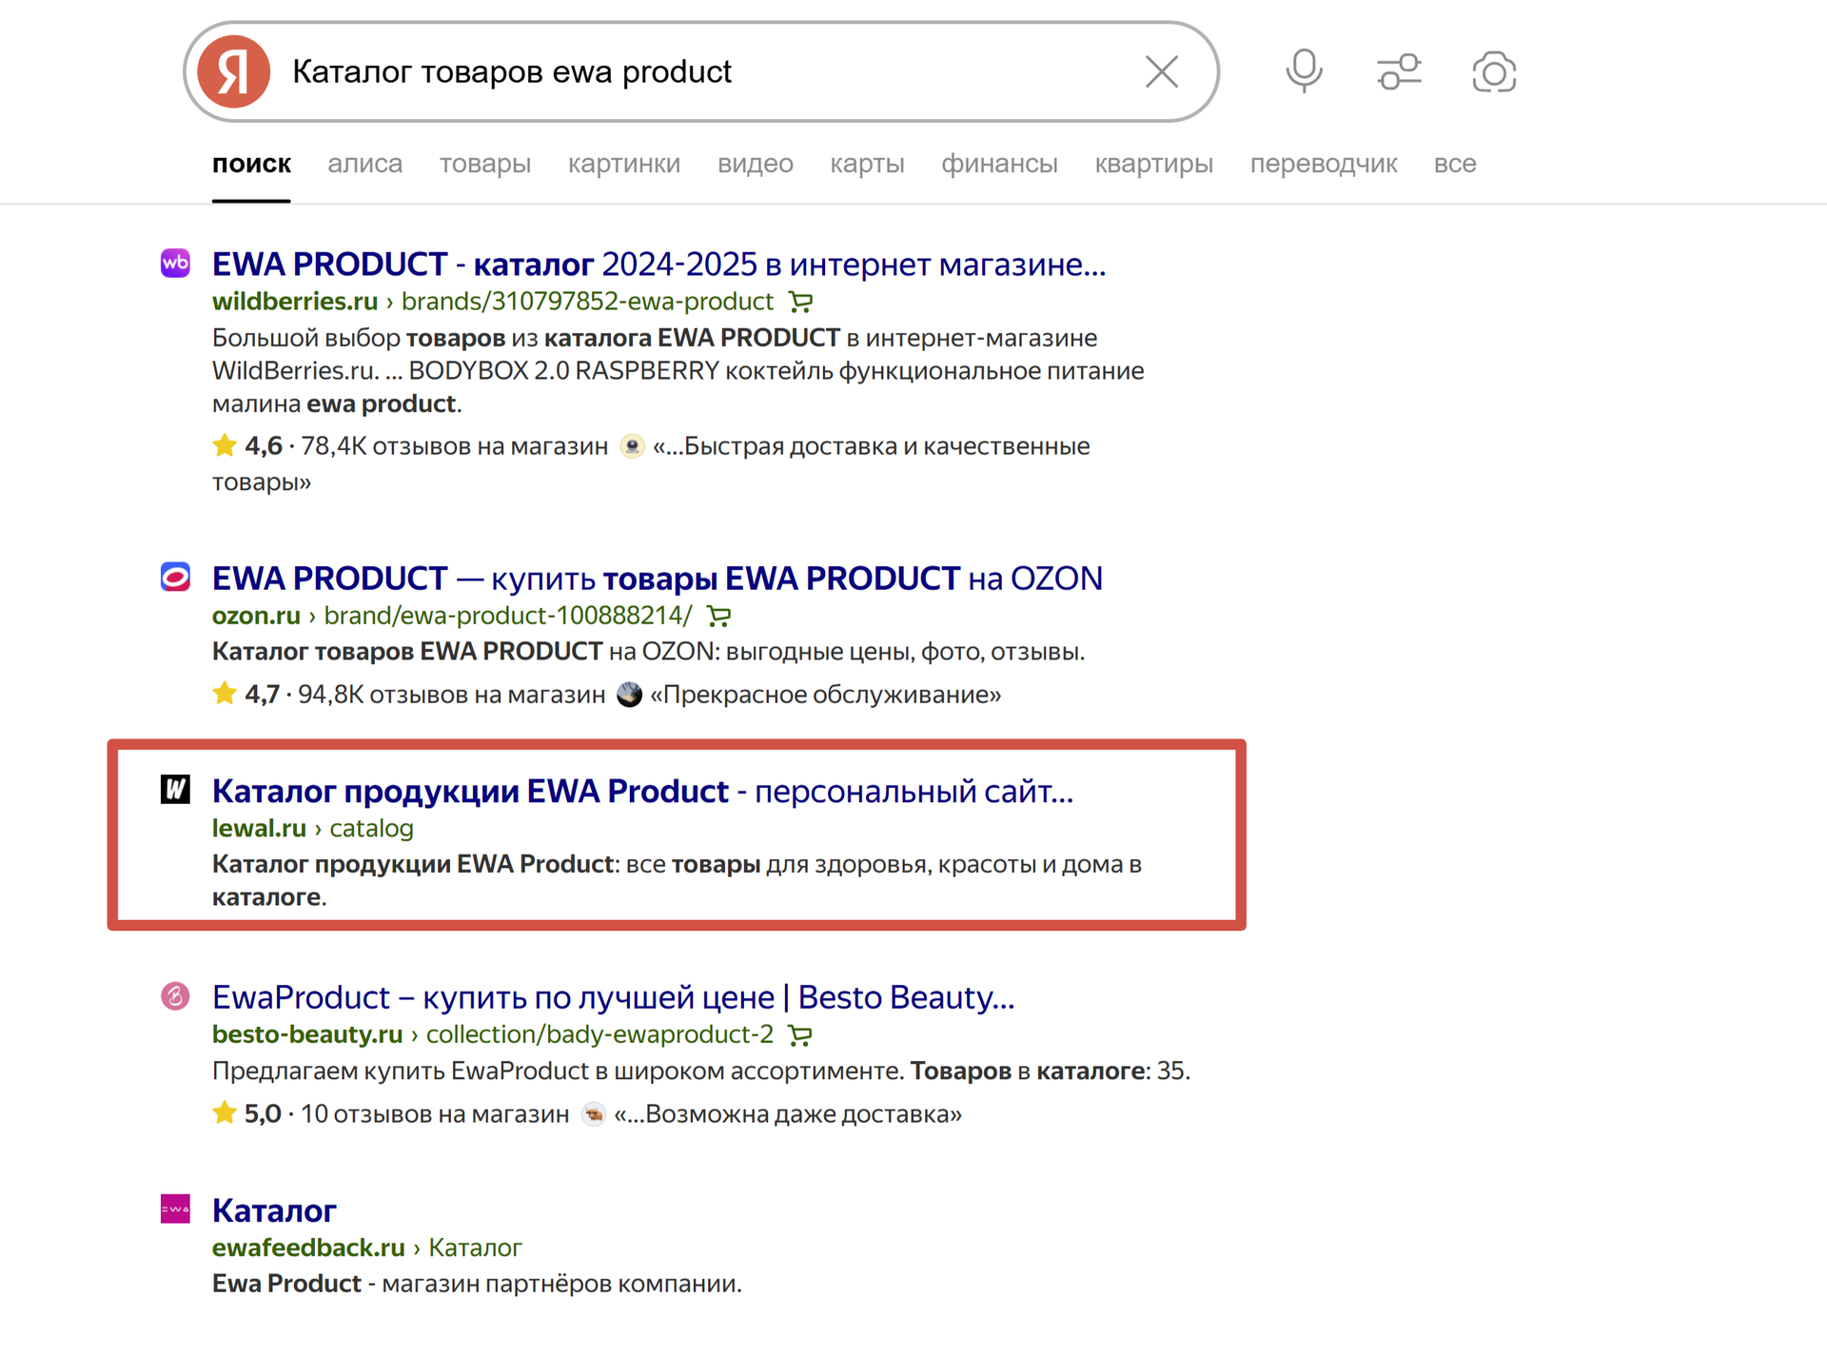Viewport: 1827px width, 1356px height.
Task: Open collection/bady-ewaproduct-2 path link
Action: click(599, 1034)
